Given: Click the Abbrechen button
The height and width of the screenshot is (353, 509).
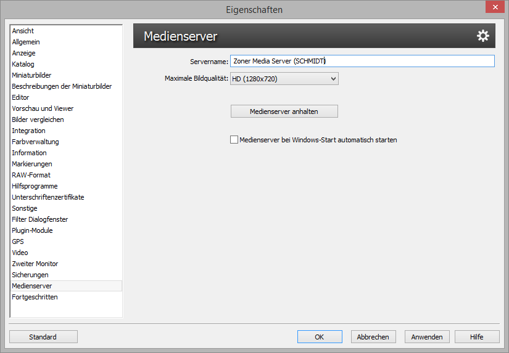Looking at the screenshot, I should tap(373, 337).
